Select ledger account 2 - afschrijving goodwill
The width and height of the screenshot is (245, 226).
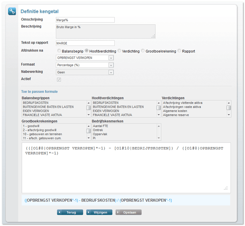pyautogui.click(x=40, y=130)
